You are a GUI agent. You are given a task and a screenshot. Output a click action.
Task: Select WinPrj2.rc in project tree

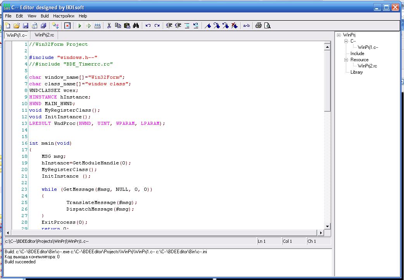click(367, 66)
